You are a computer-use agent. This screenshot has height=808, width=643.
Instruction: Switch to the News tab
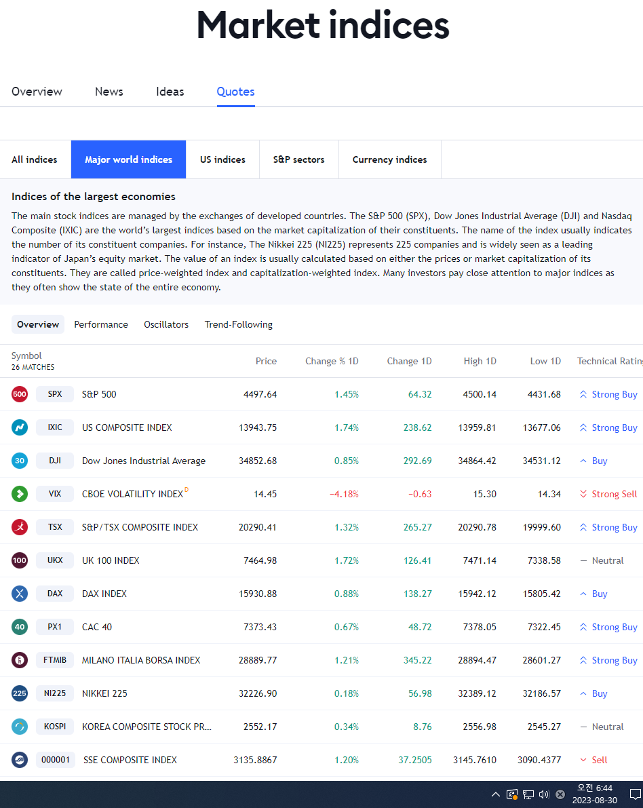click(109, 92)
